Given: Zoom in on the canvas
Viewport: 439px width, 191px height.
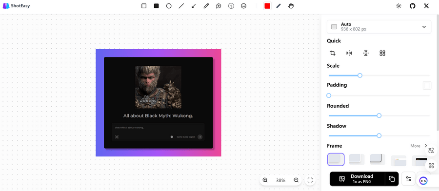Looking at the screenshot, I should (265, 180).
